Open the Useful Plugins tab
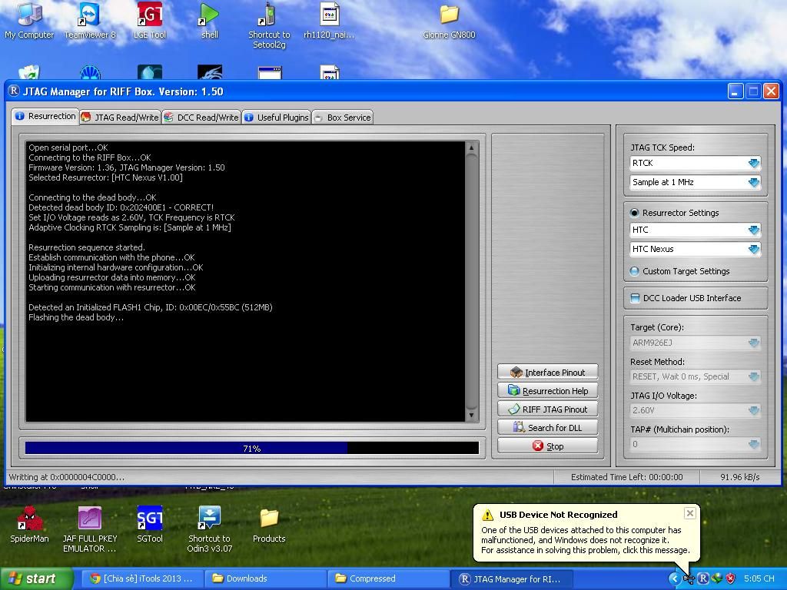Viewport: 787px width, 590px height. (276, 118)
